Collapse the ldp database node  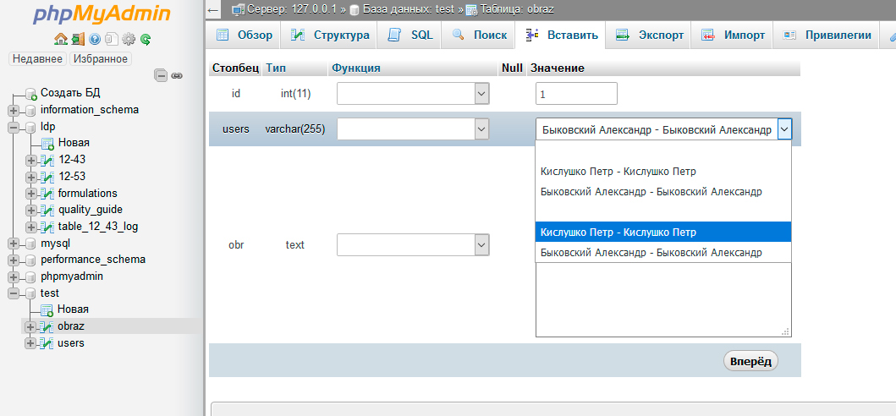point(14,127)
